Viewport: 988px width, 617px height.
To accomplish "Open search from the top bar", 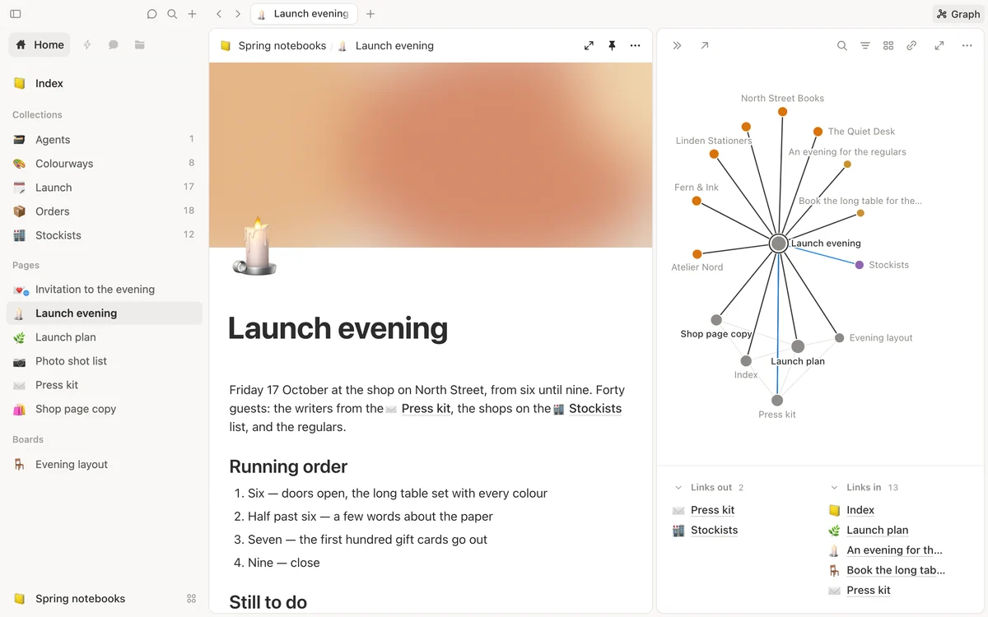I will pos(172,14).
